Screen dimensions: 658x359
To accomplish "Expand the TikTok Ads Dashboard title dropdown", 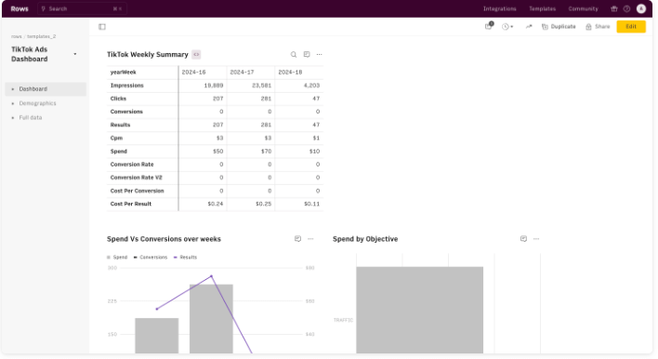I will (75, 54).
